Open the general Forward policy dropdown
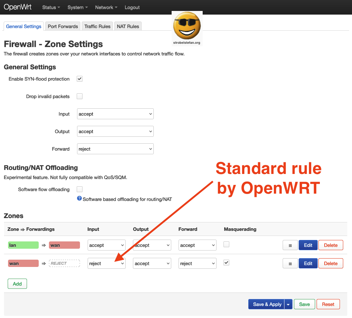 (x=115, y=149)
